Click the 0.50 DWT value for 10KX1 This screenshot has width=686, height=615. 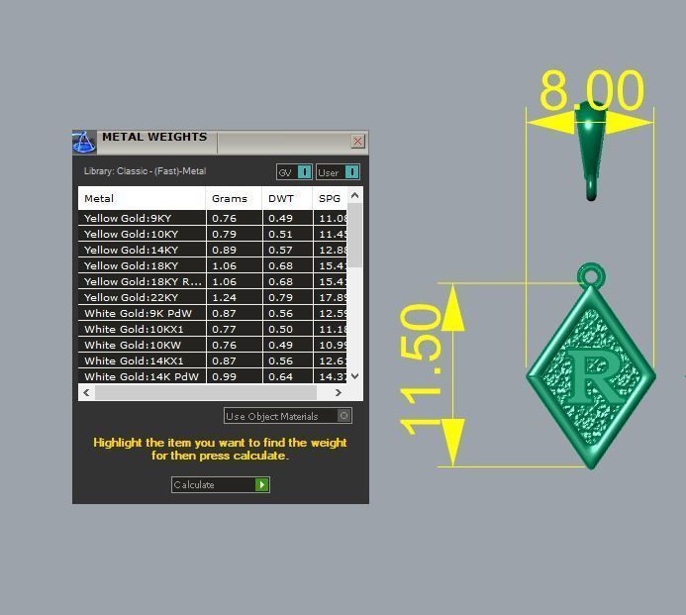(280, 329)
